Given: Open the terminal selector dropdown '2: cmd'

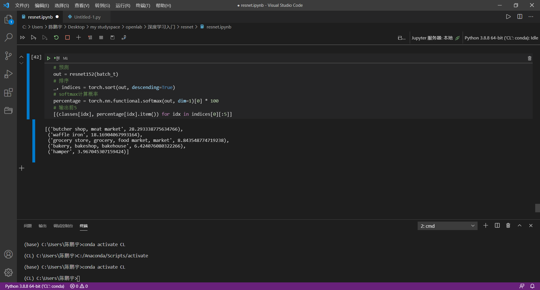Looking at the screenshot, I should (x=447, y=226).
